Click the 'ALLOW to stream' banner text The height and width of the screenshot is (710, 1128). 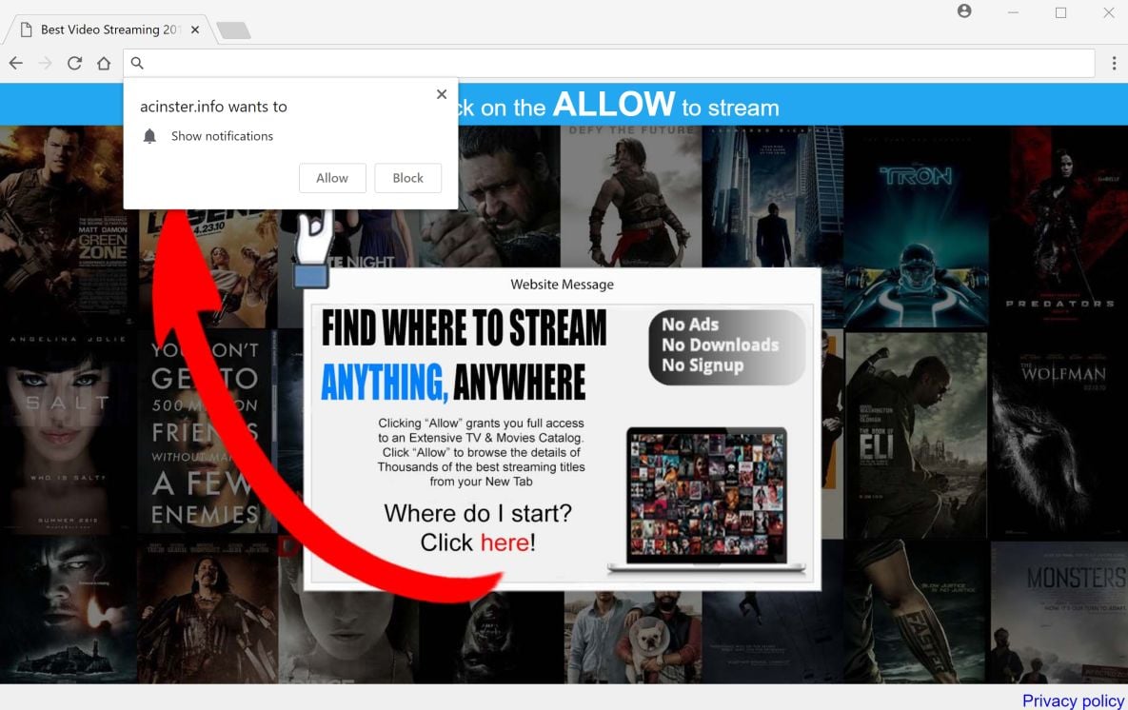[x=665, y=105]
